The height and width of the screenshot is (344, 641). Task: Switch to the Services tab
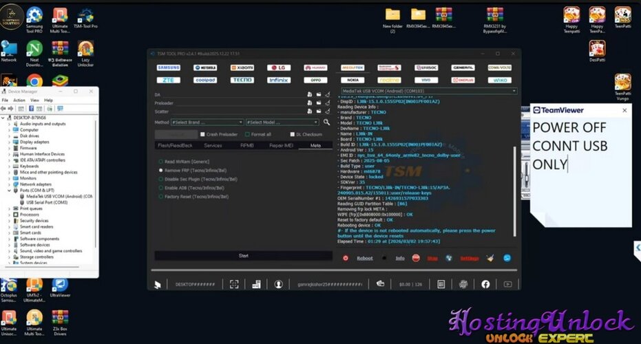click(x=213, y=145)
